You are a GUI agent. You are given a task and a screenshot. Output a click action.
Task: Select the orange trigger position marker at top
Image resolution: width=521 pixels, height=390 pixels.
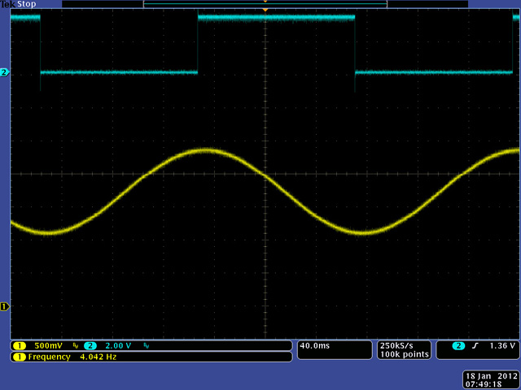click(x=265, y=11)
